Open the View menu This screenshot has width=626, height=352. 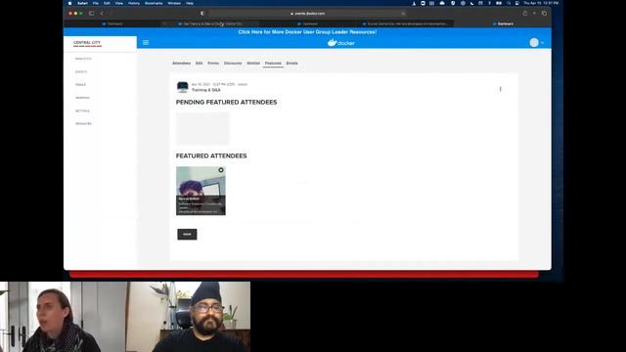119,3
